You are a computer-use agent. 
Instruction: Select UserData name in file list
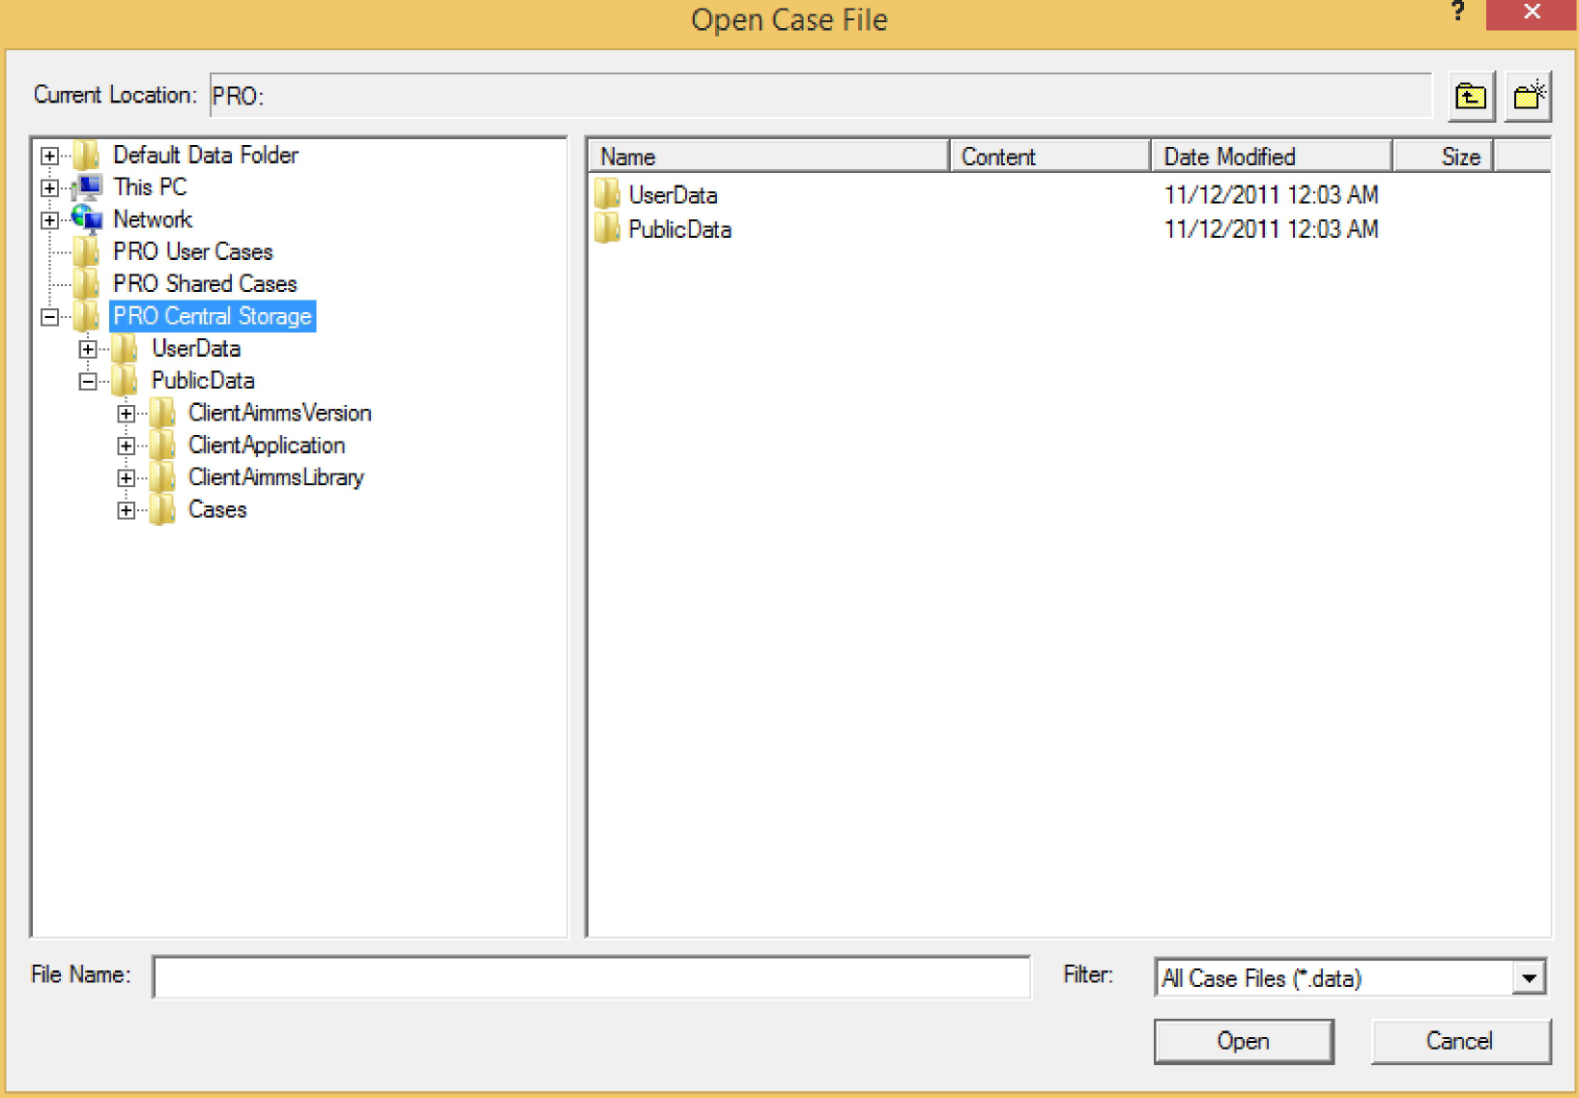(674, 195)
